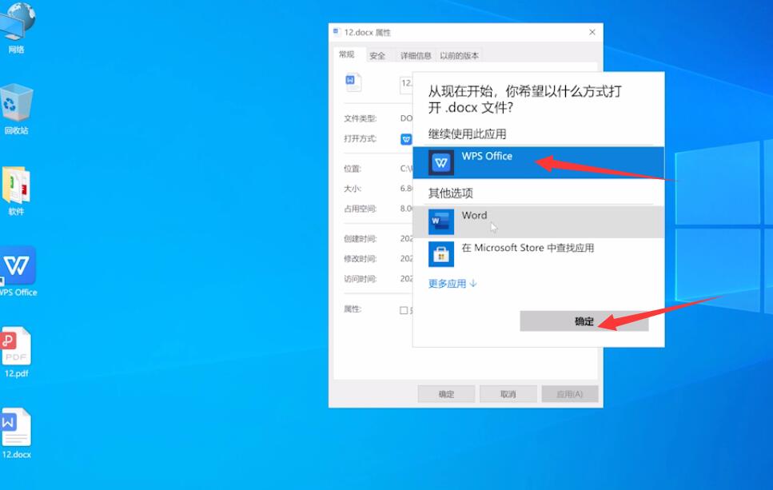The width and height of the screenshot is (773, 490).
Task: Open the 详细信息 tab
Action: [416, 56]
